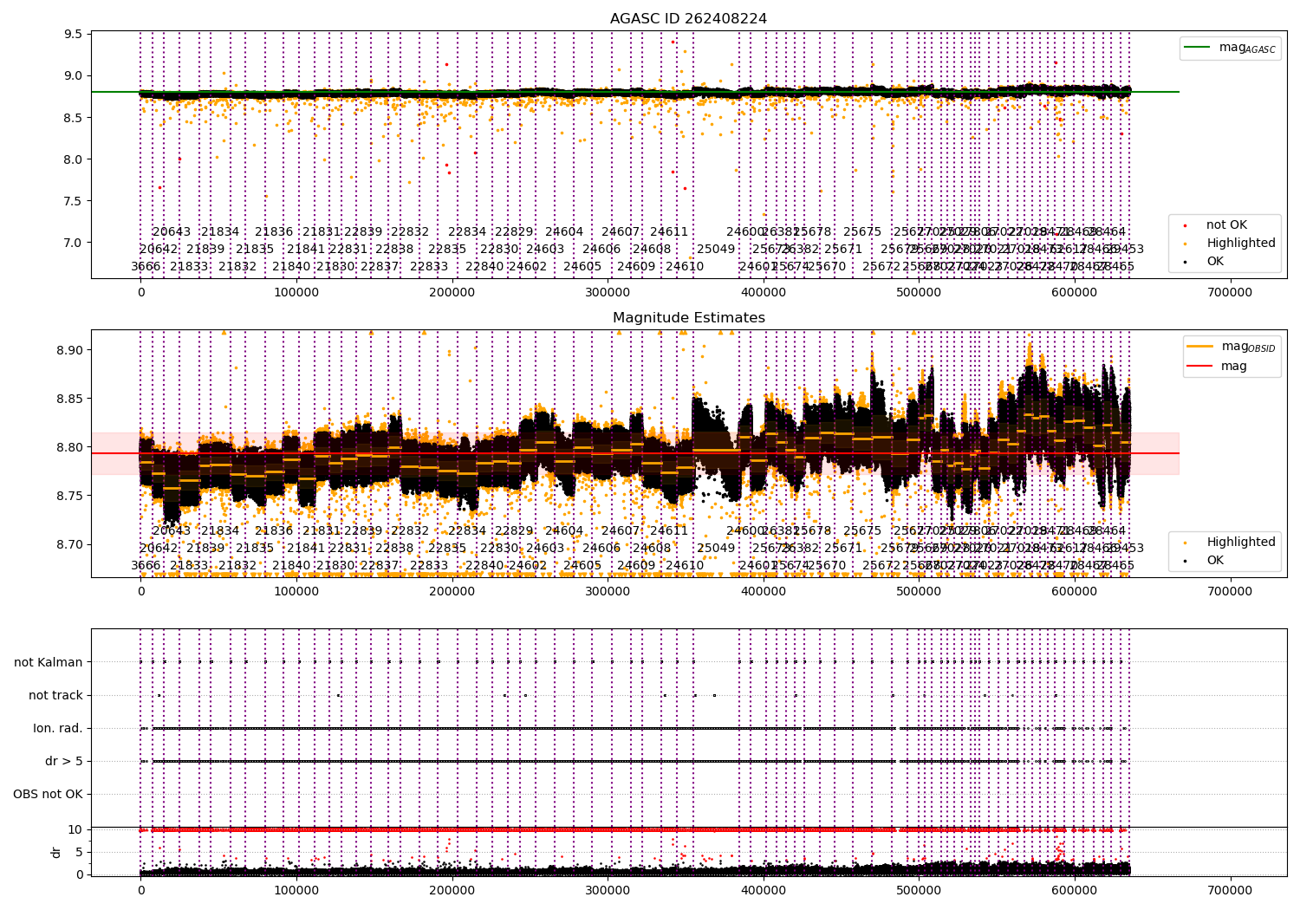Click obsid label '22834' in the middle plot
Image resolution: width=1300 pixels, height=910 pixels.
467,531
